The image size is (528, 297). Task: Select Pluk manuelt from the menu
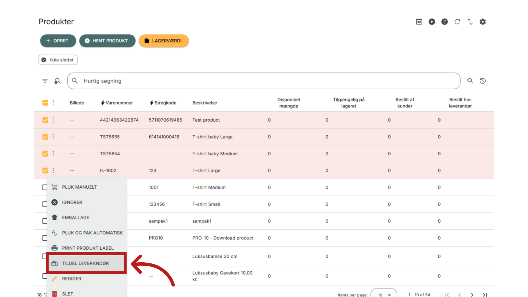(x=87, y=187)
